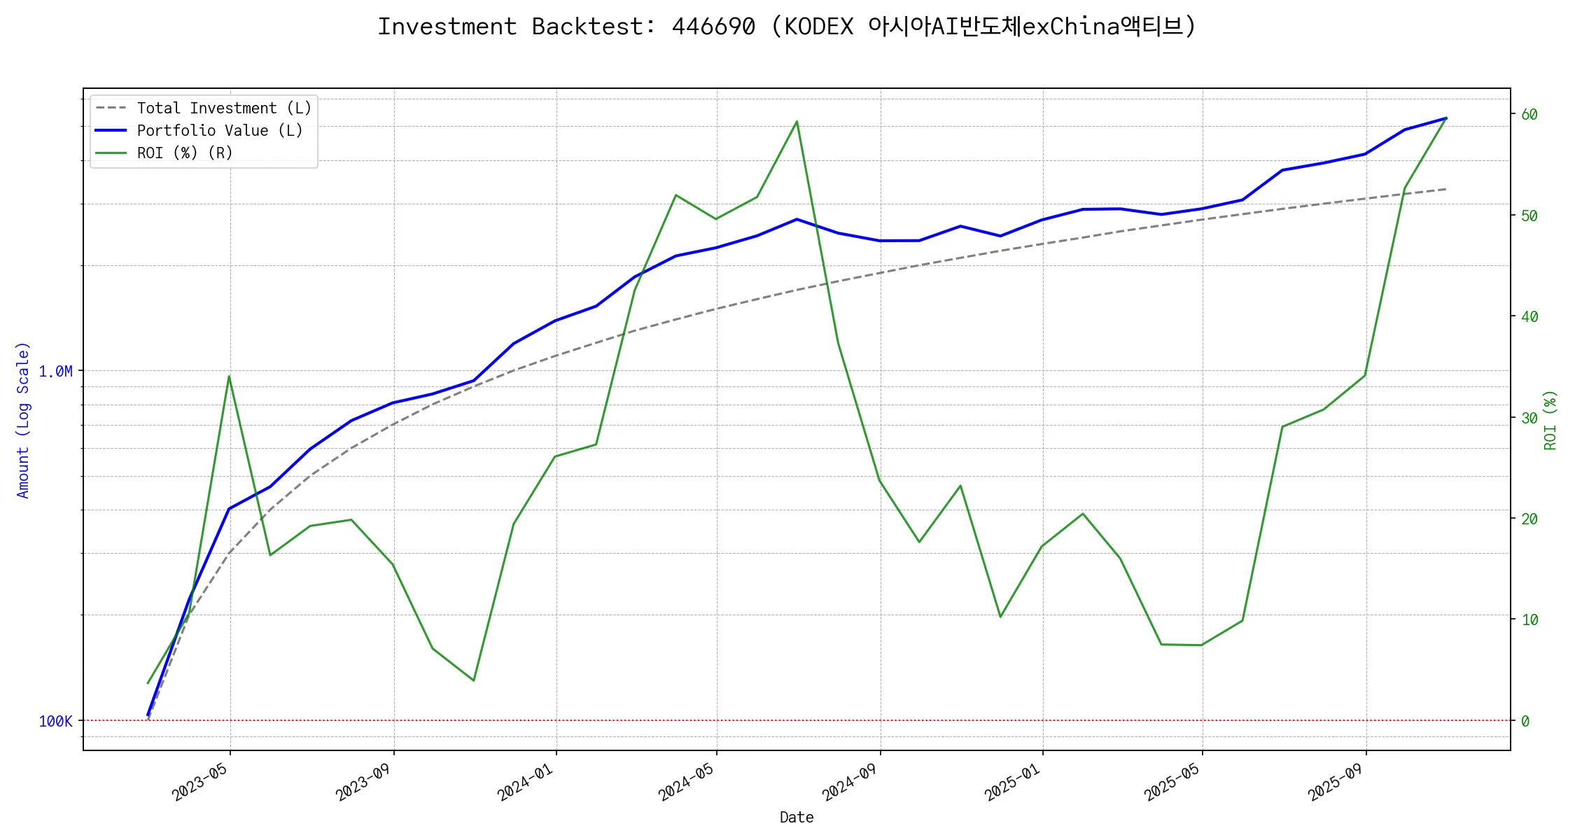This screenshot has width=1575, height=840.
Task: Click the 1.0M left axis tick label
Action: 55,372
